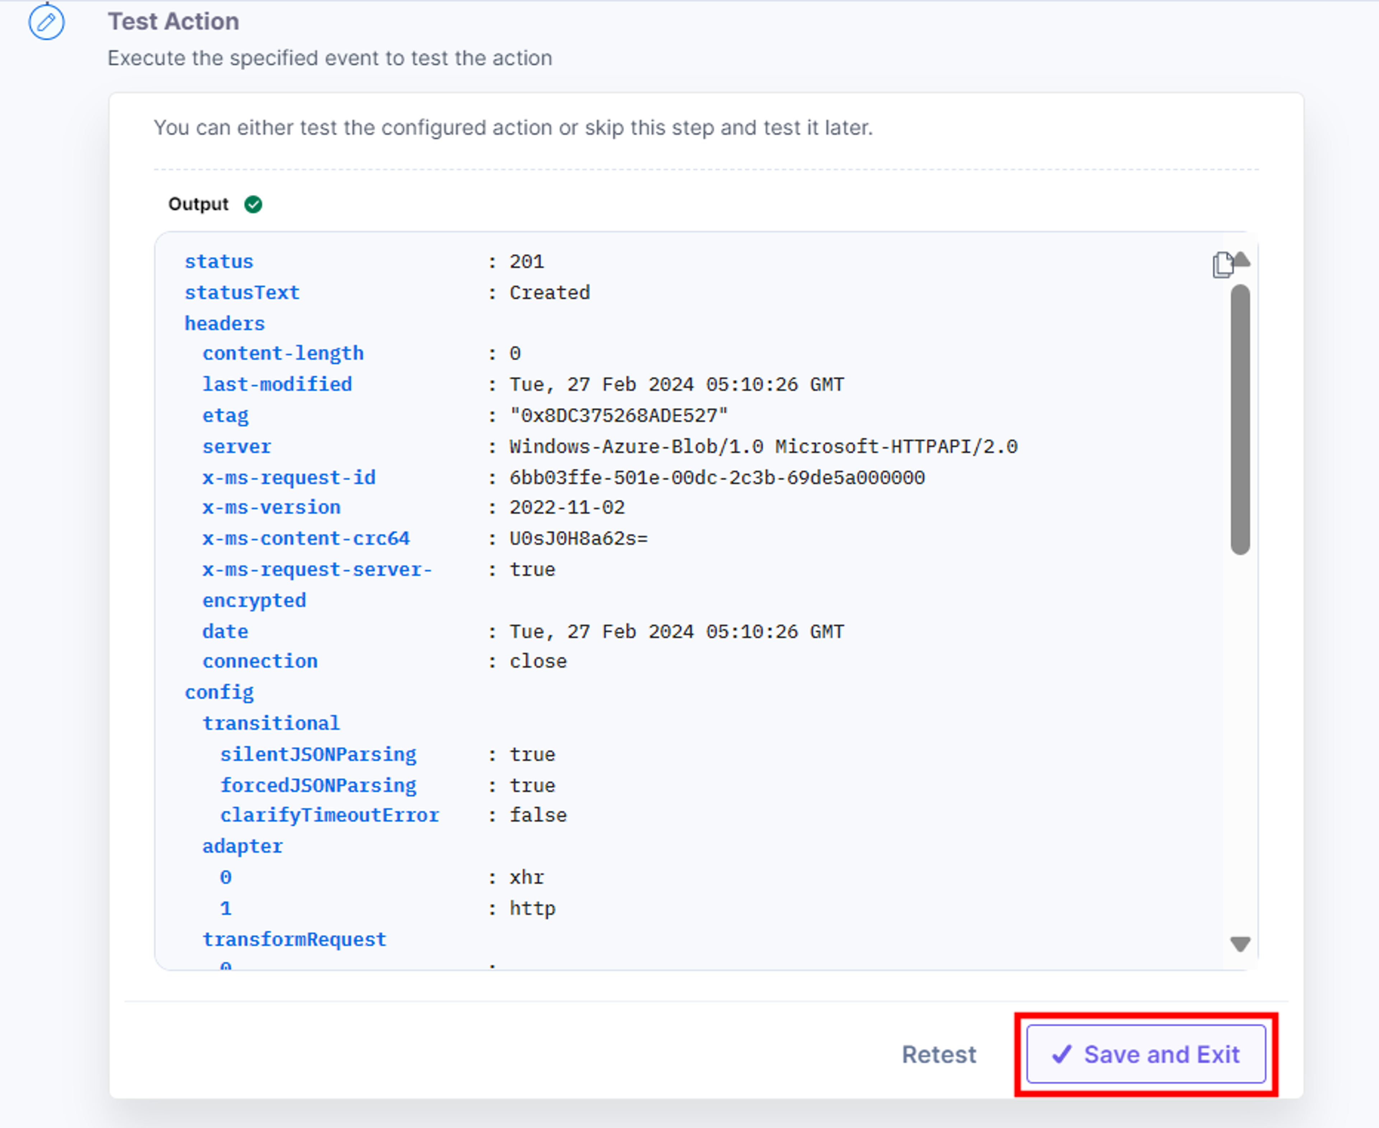The width and height of the screenshot is (1379, 1128).
Task: Click the value 'xhr'
Action: point(527,877)
